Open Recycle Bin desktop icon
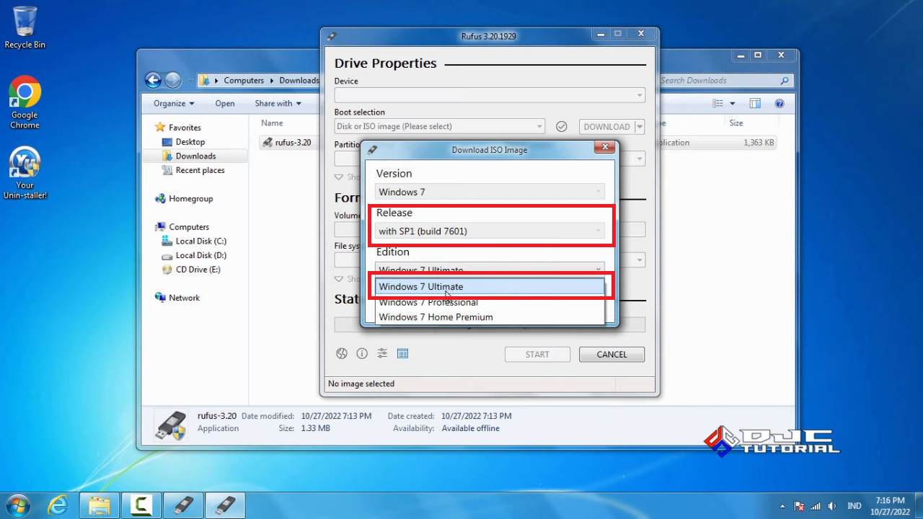The width and height of the screenshot is (923, 519). coord(25,27)
